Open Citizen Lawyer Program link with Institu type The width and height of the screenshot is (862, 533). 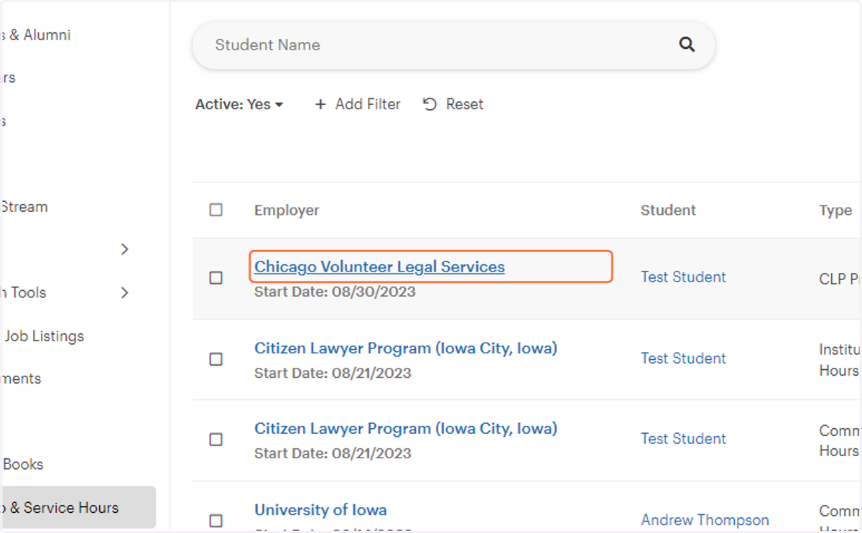click(406, 348)
